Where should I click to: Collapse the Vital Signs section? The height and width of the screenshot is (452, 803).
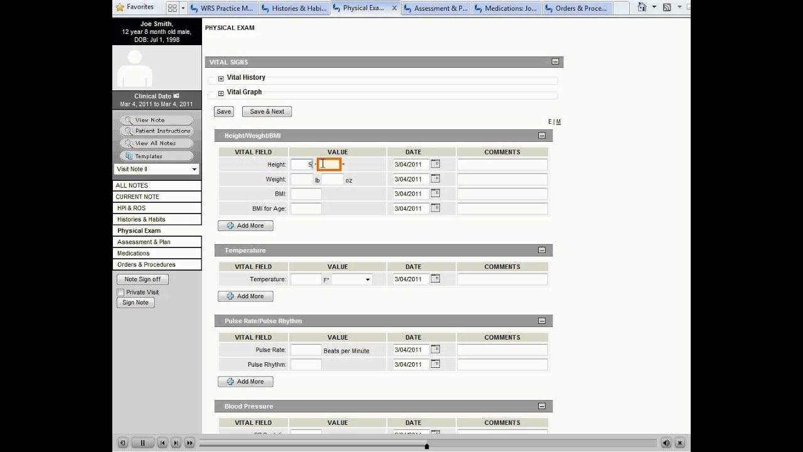tap(555, 62)
